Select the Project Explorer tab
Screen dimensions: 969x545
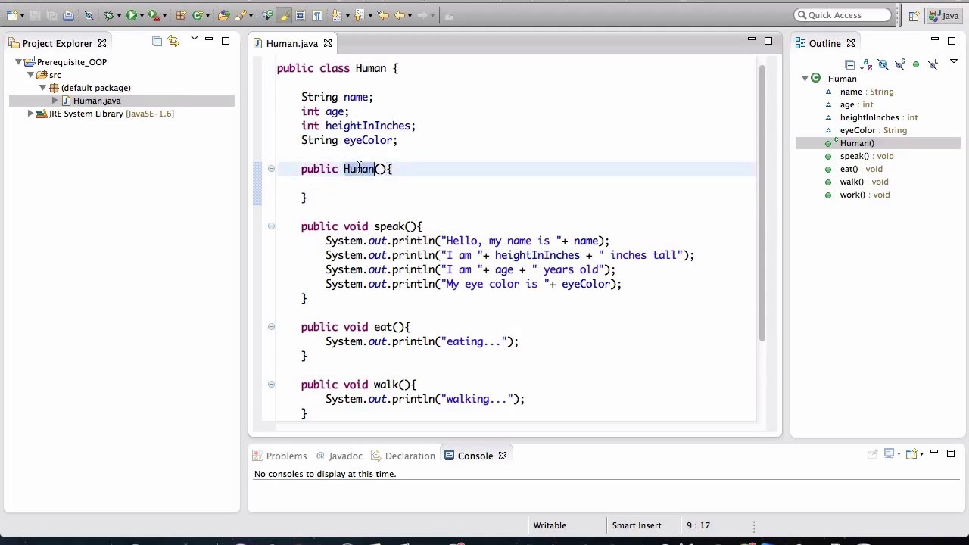58,43
